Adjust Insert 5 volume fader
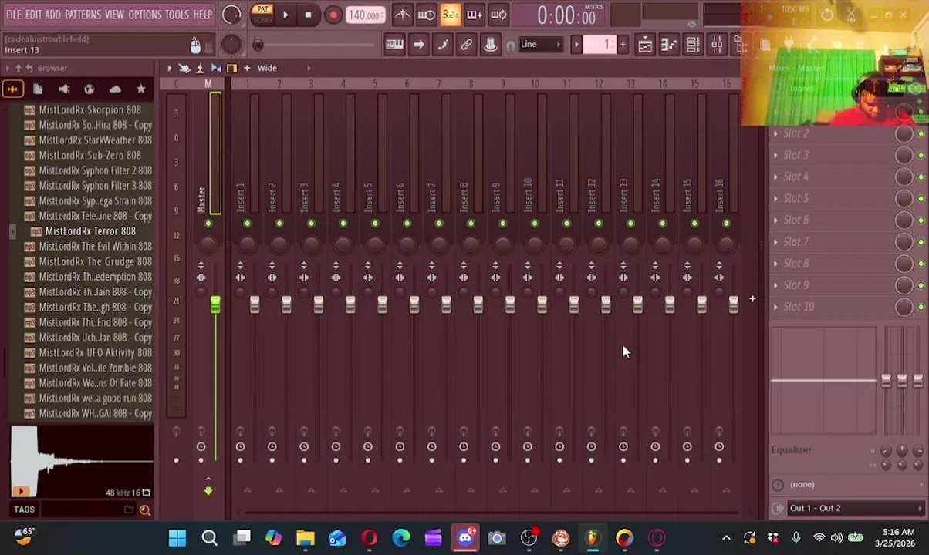The image size is (929, 555). pos(382,305)
